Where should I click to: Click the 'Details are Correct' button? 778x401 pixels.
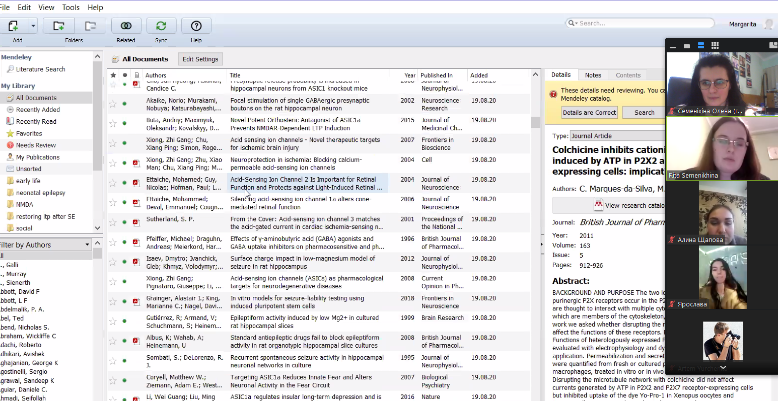point(590,113)
